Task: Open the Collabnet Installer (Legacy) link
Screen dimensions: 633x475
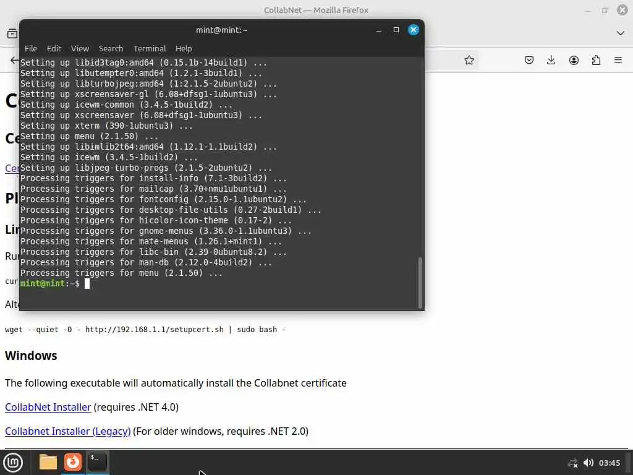Action: coord(68,431)
